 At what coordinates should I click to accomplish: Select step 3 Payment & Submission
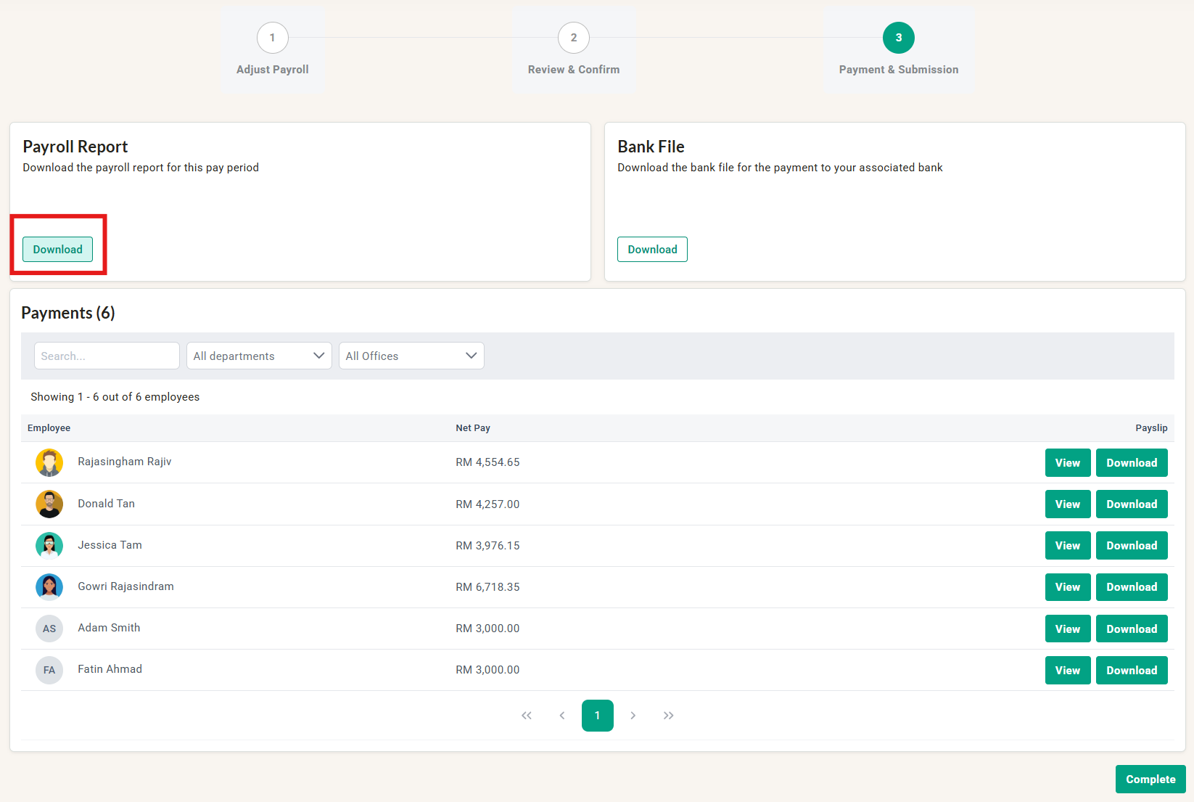(x=899, y=38)
